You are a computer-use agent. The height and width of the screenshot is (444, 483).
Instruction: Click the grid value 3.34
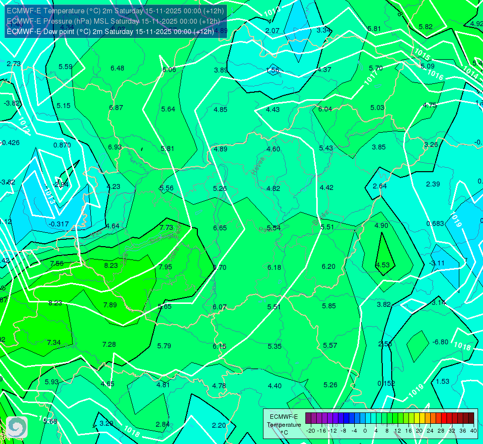coord(324,30)
